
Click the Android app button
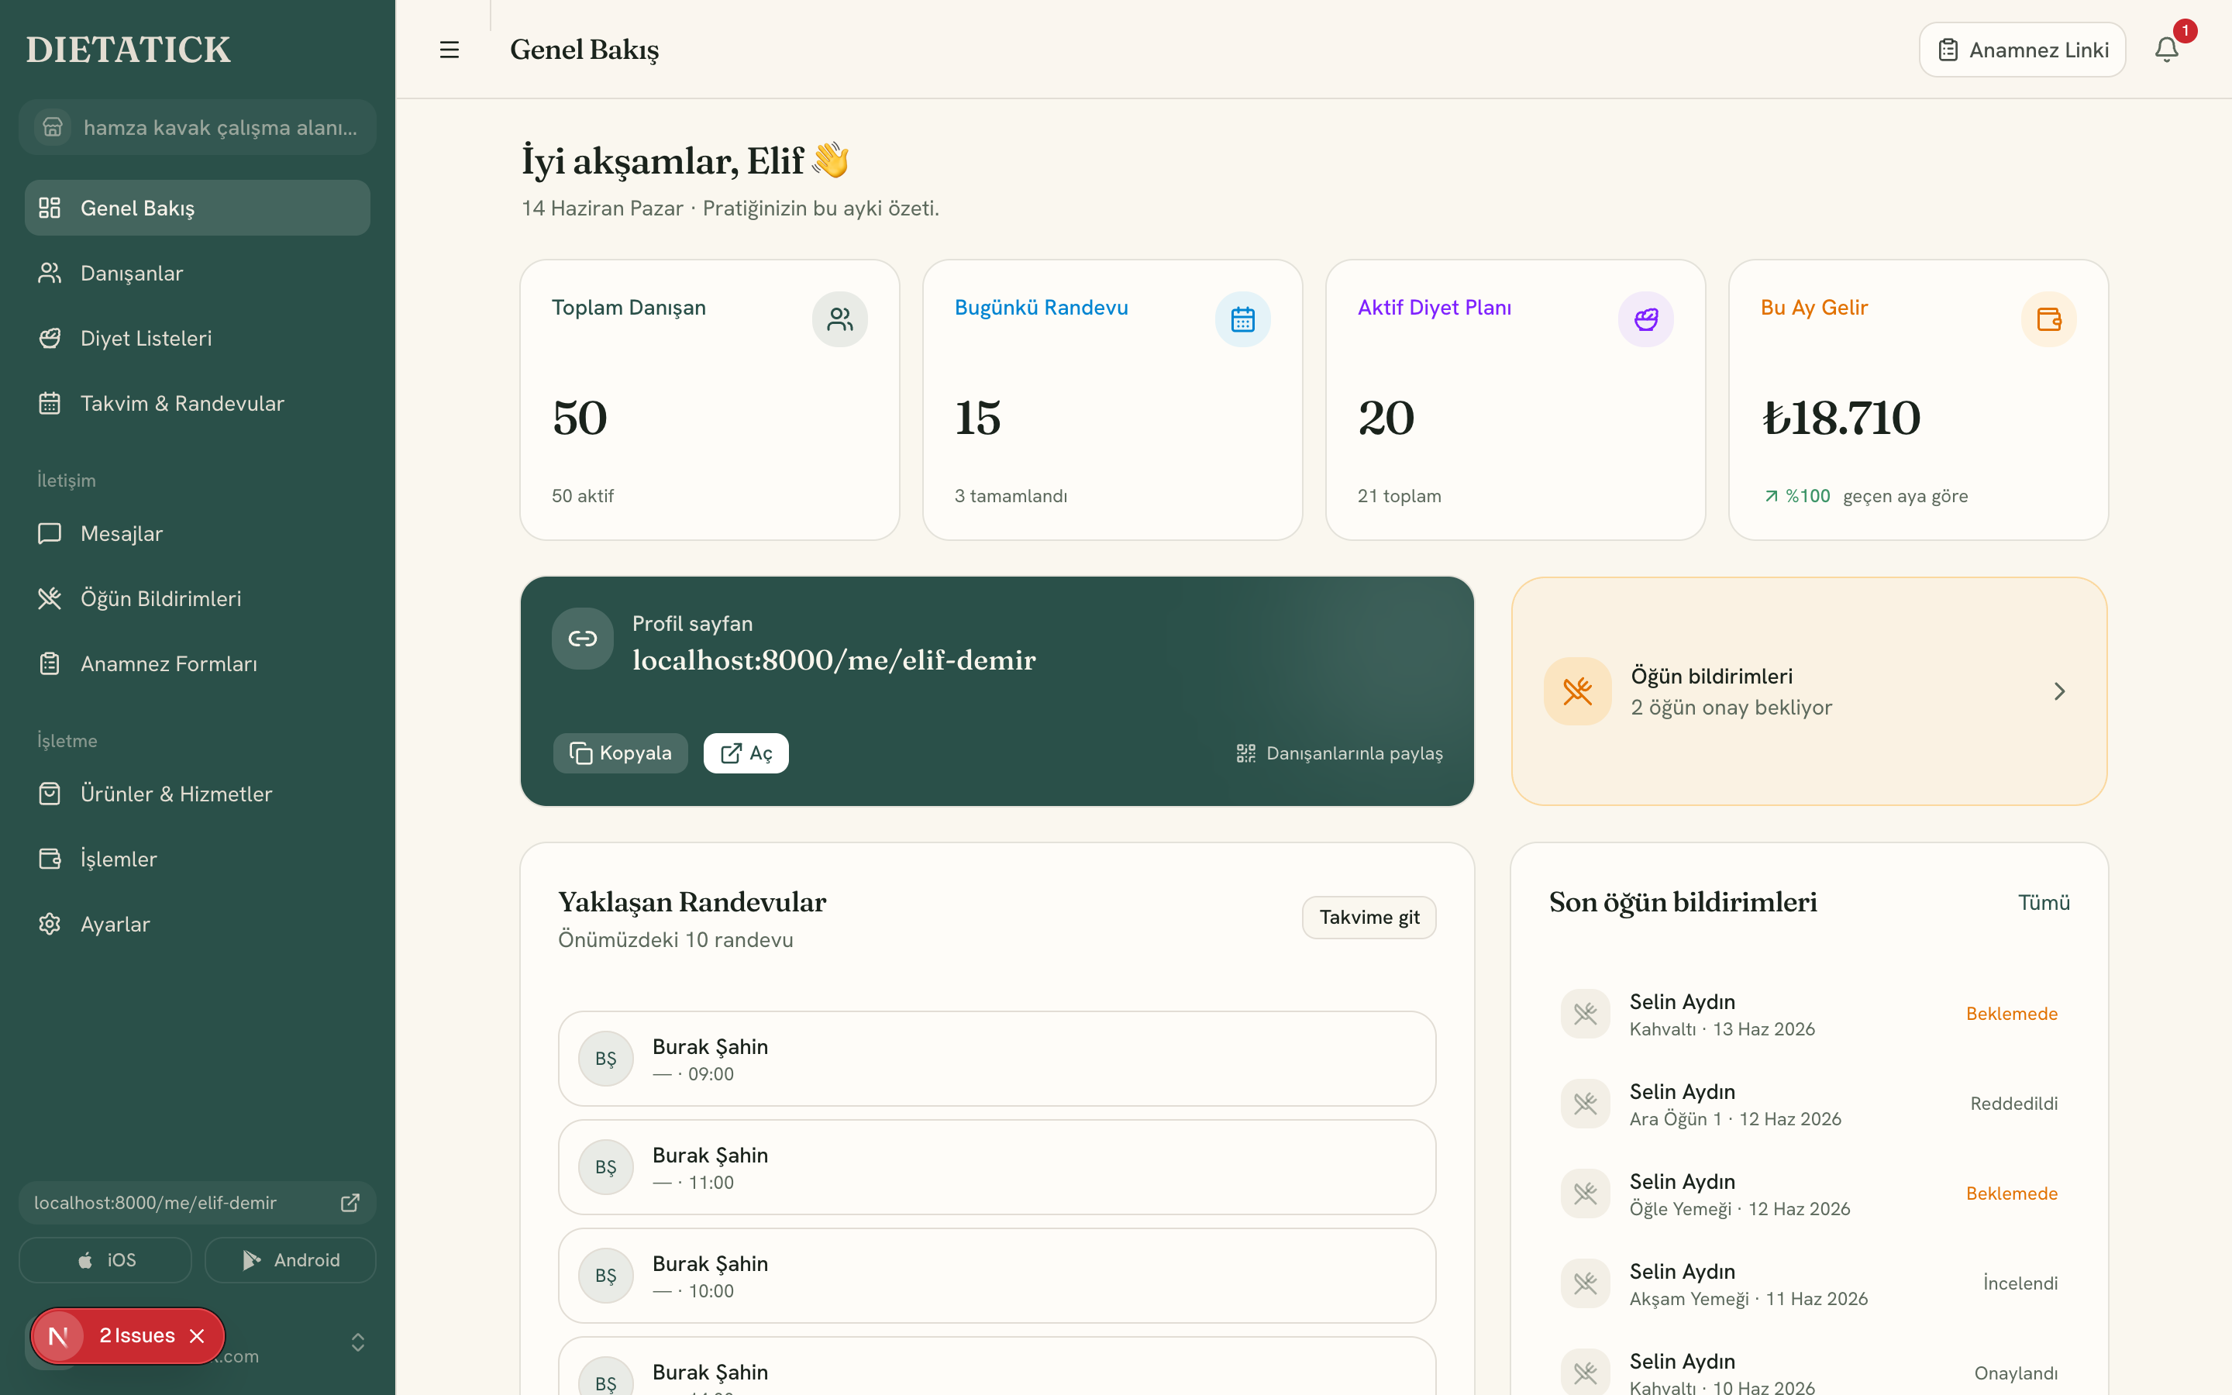pyautogui.click(x=291, y=1259)
